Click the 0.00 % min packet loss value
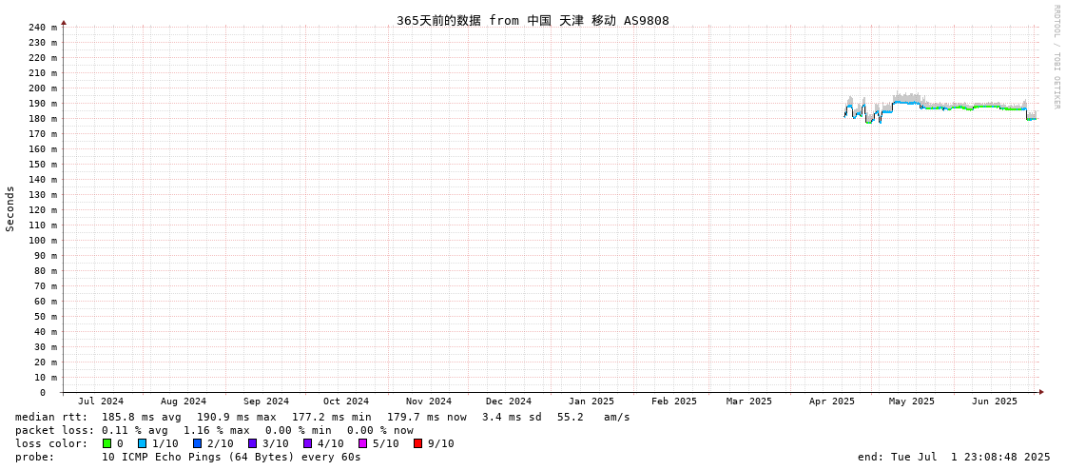 coord(298,431)
